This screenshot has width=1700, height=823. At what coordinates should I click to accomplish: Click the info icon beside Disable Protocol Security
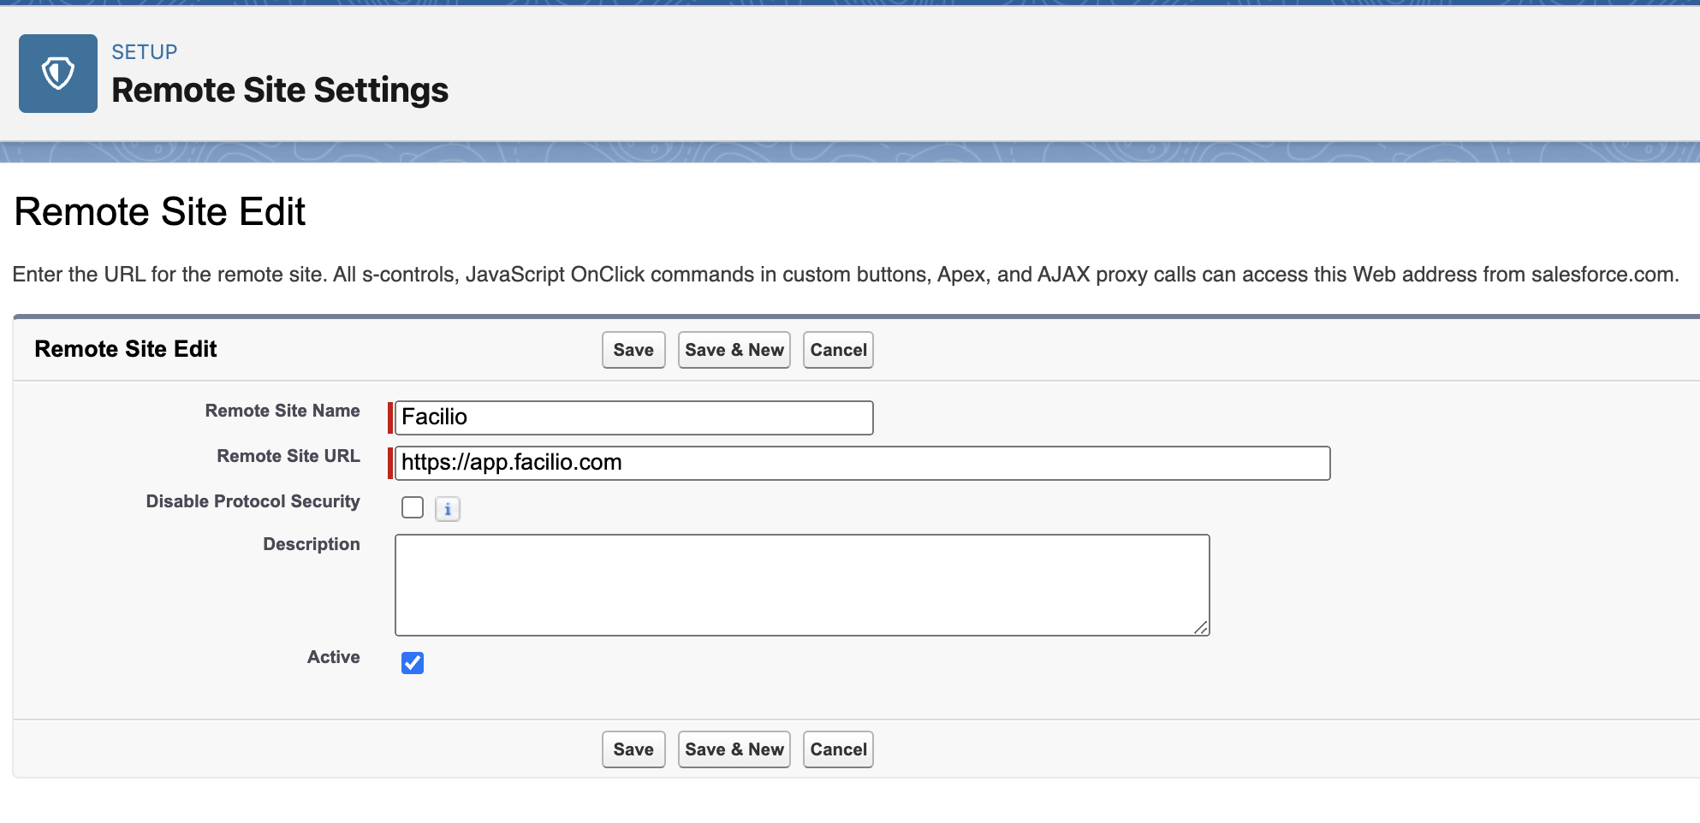[447, 509]
